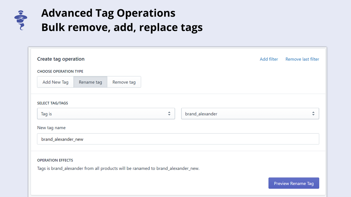Click inside the New tag name field
The image size is (351, 197).
(x=178, y=139)
